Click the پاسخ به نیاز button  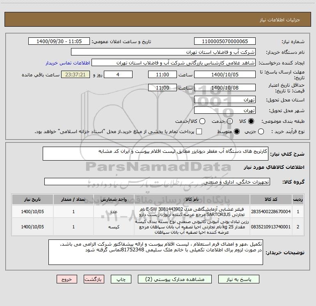coord(238,279)
